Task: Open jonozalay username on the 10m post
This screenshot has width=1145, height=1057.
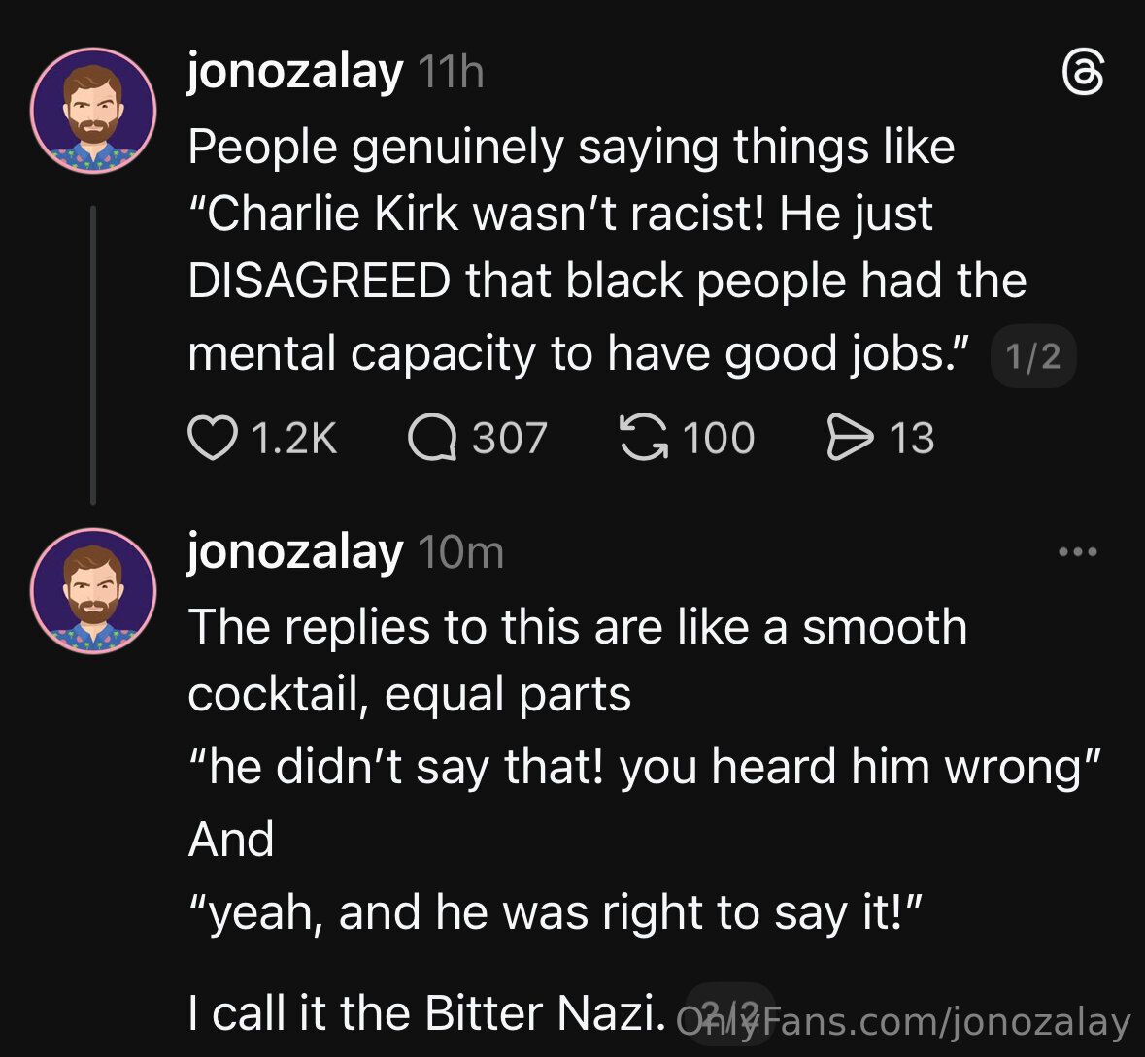Action: coord(294,551)
